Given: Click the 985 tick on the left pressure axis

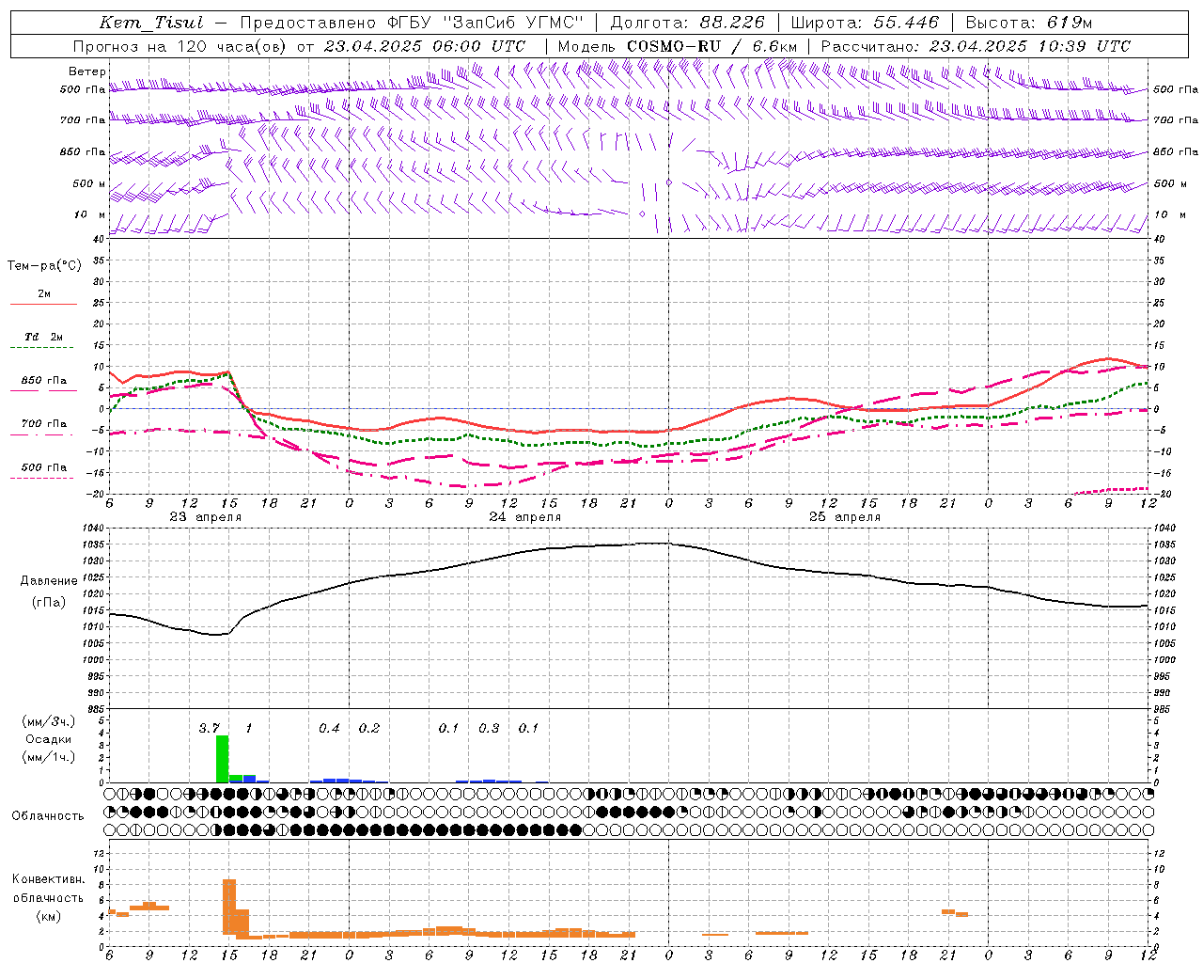Looking at the screenshot, I should [x=97, y=709].
